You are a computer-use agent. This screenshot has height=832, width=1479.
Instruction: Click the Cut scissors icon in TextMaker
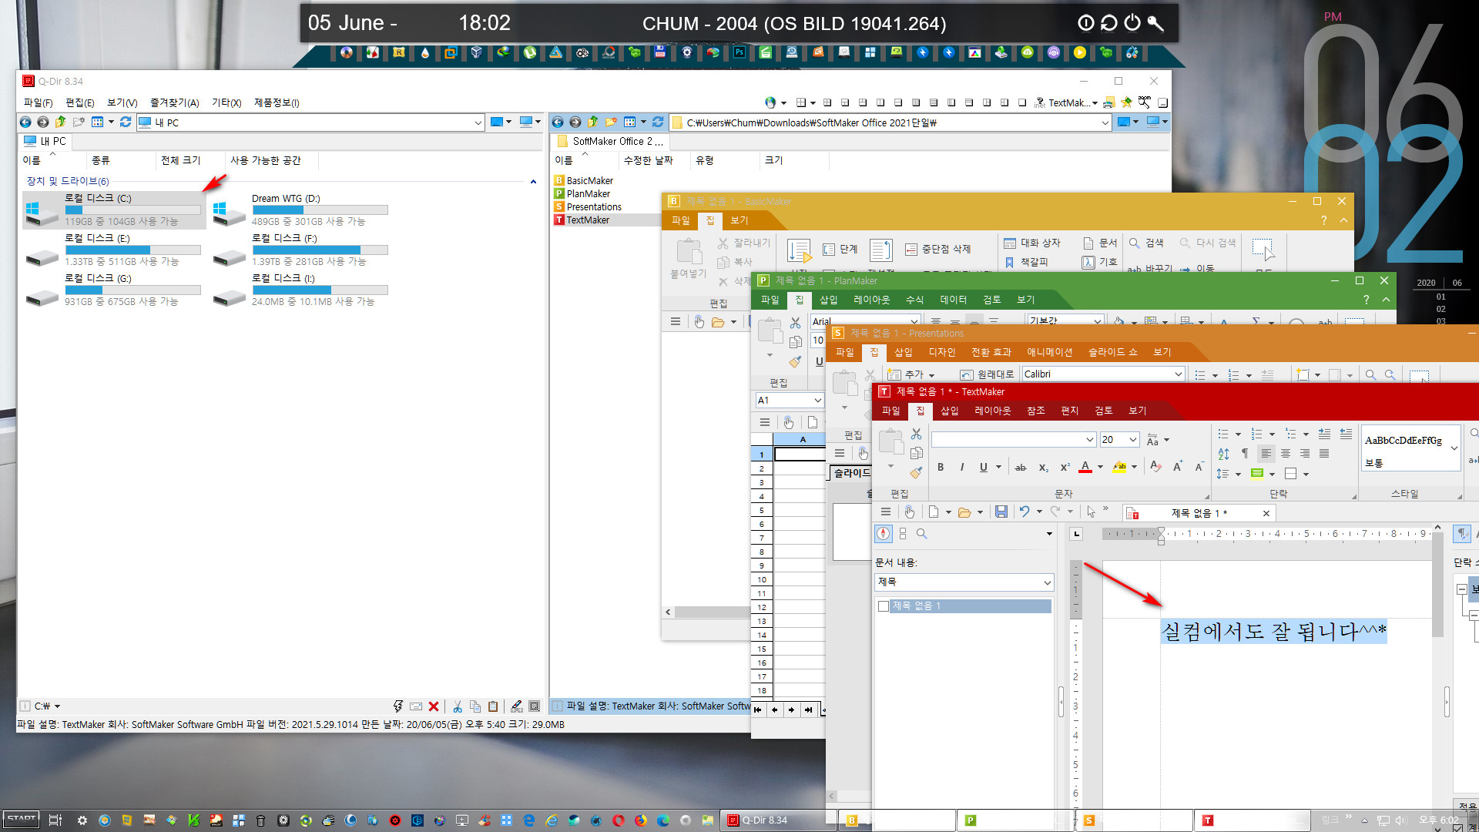[916, 434]
